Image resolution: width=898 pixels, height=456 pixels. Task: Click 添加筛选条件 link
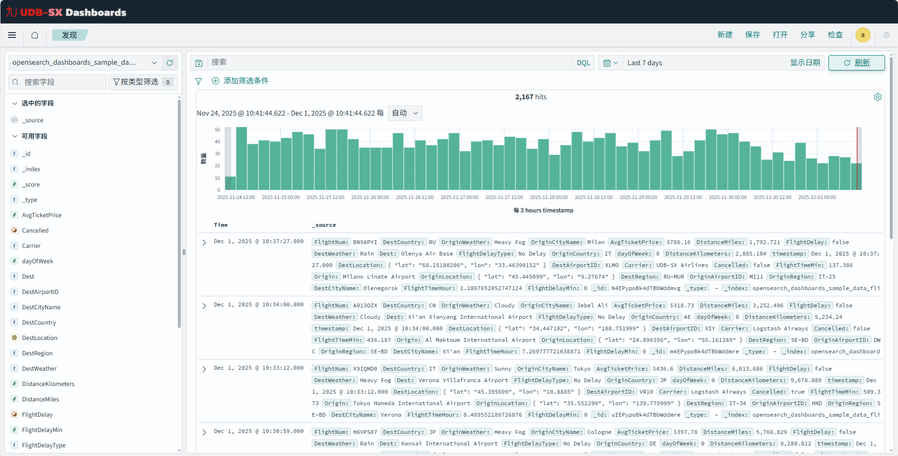click(x=245, y=81)
